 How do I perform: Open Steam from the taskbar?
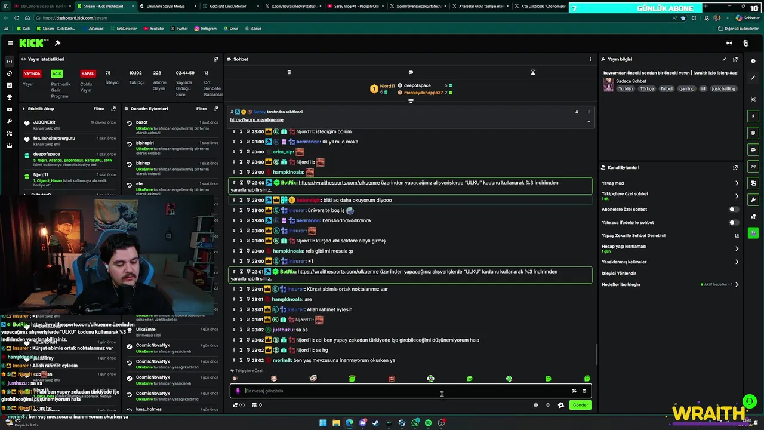point(375,423)
